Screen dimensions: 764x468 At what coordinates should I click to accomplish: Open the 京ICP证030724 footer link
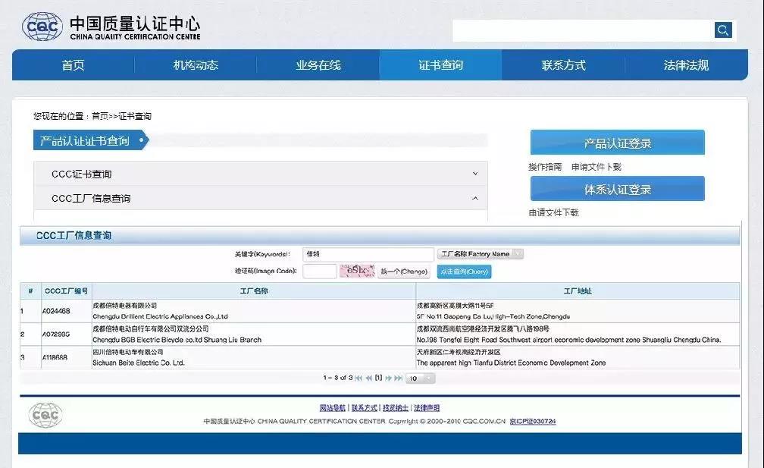coord(533,421)
